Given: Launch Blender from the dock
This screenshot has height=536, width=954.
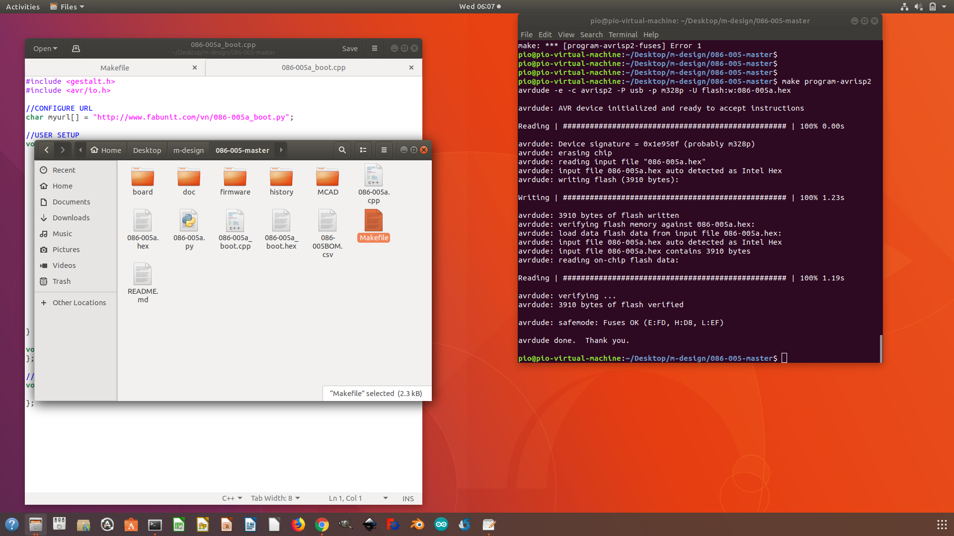Looking at the screenshot, I should point(417,525).
